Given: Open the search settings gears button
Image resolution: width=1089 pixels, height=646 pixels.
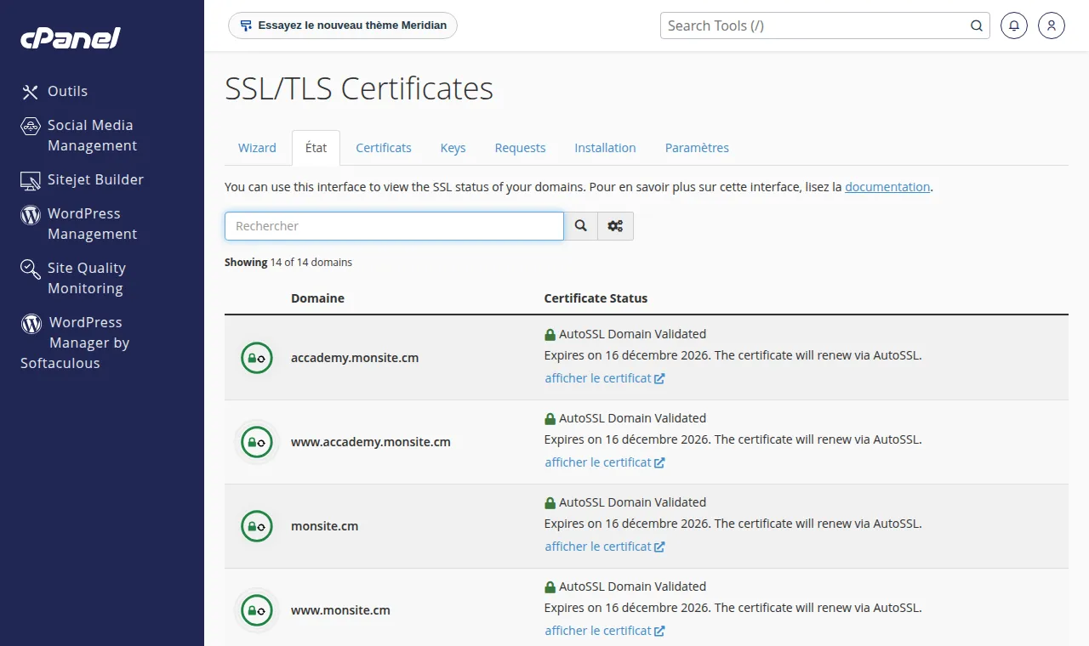Looking at the screenshot, I should point(615,226).
